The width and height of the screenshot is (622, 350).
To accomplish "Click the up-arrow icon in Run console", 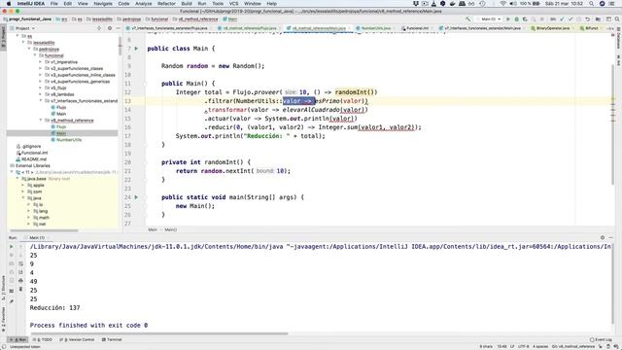I will (x=20, y=247).
